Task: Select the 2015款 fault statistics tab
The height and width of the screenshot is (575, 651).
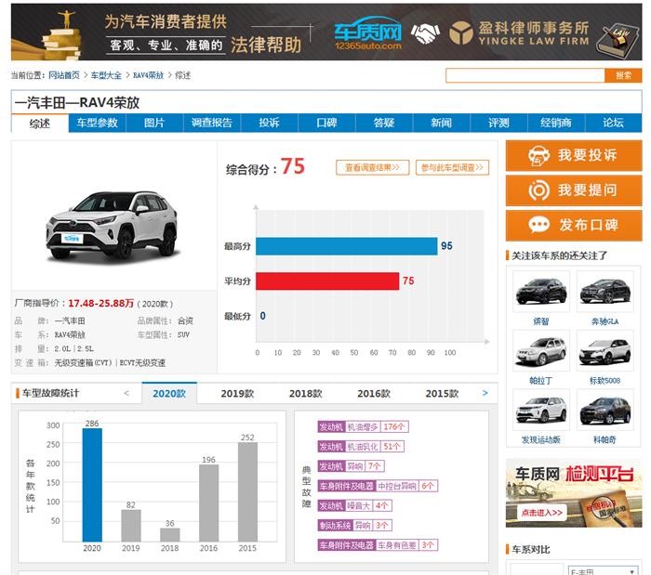Action: pyautogui.click(x=442, y=394)
